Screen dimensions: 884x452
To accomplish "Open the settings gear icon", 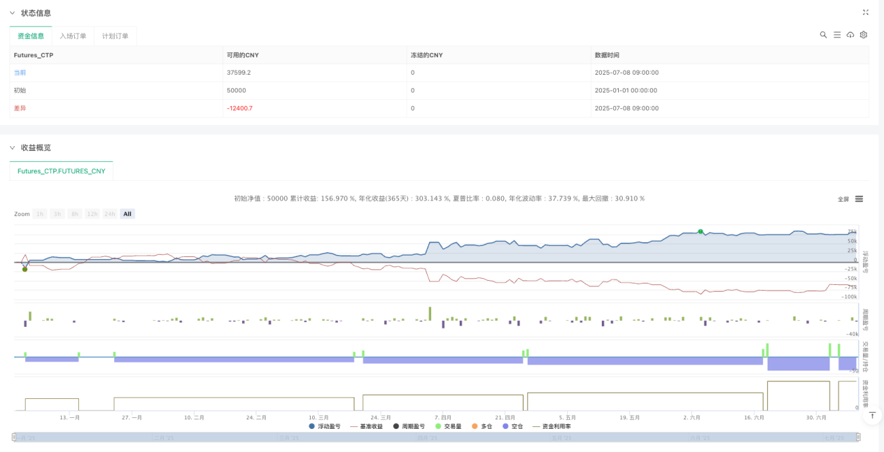I will [864, 35].
